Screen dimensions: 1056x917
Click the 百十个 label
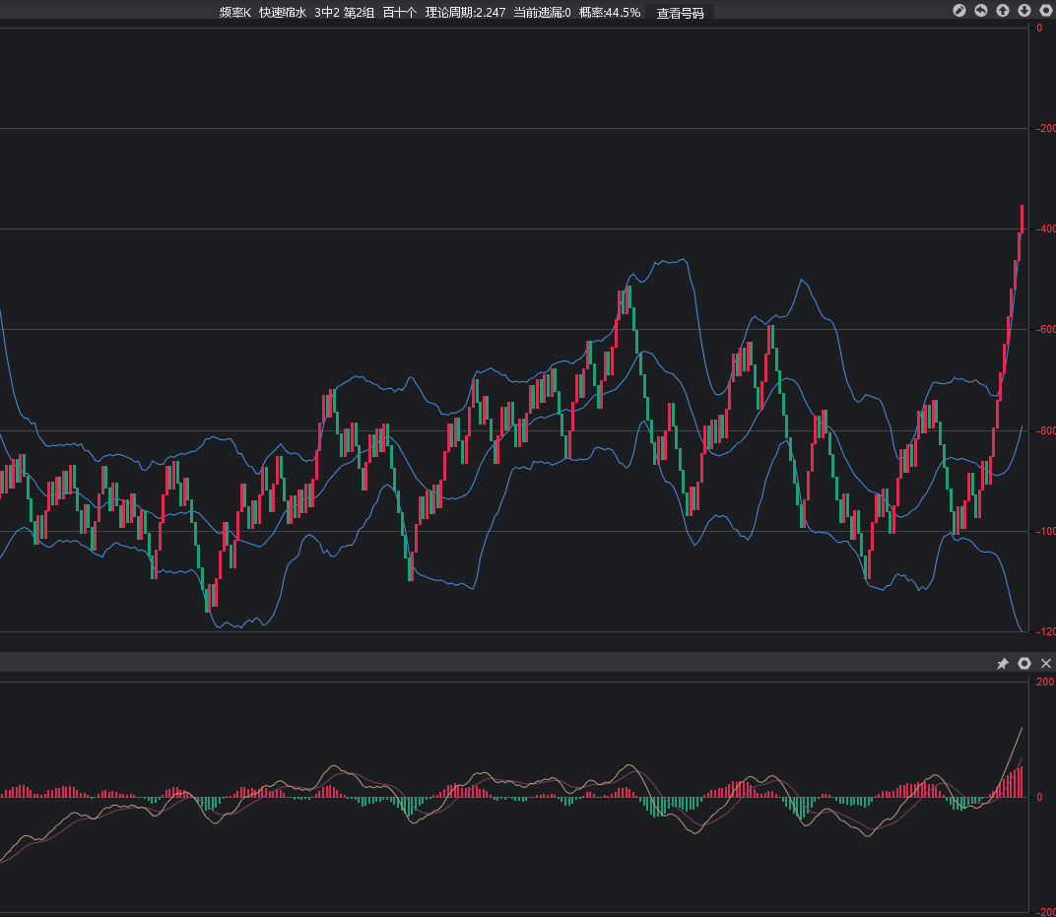399,13
